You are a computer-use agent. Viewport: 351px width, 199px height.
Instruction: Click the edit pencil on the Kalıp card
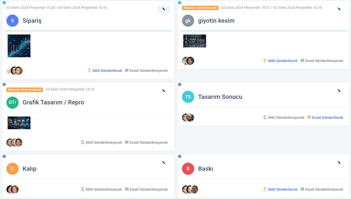(164, 162)
